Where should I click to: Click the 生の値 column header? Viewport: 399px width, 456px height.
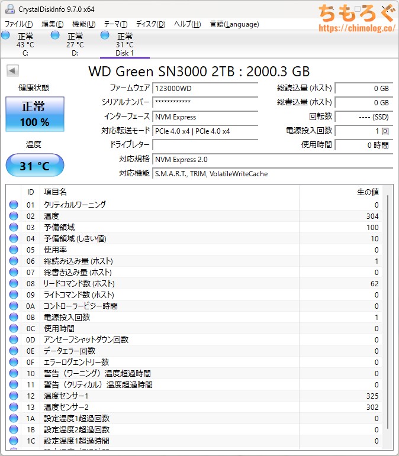point(340,192)
